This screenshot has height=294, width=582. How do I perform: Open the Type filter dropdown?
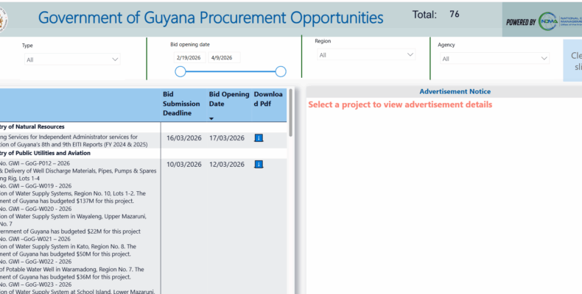tap(71, 59)
